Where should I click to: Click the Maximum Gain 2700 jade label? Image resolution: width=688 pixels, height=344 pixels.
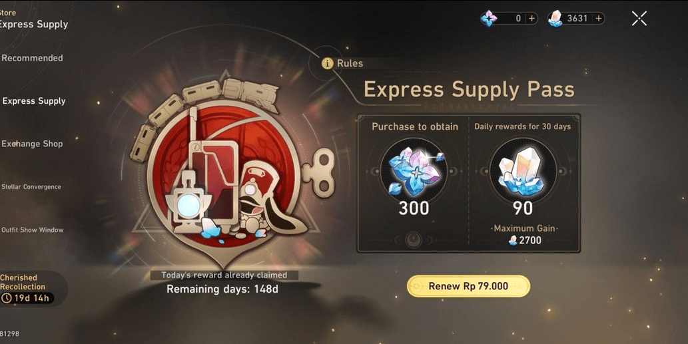pos(524,234)
